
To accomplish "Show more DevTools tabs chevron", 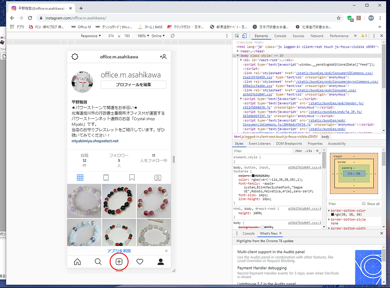I will 355,36.
